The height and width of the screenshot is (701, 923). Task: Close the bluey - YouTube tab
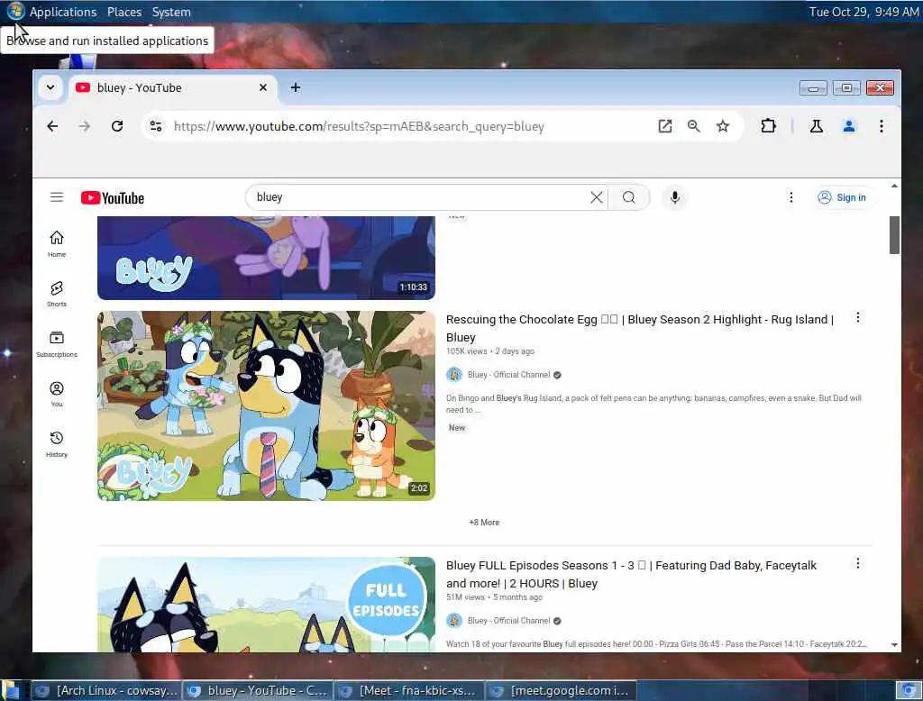click(263, 87)
